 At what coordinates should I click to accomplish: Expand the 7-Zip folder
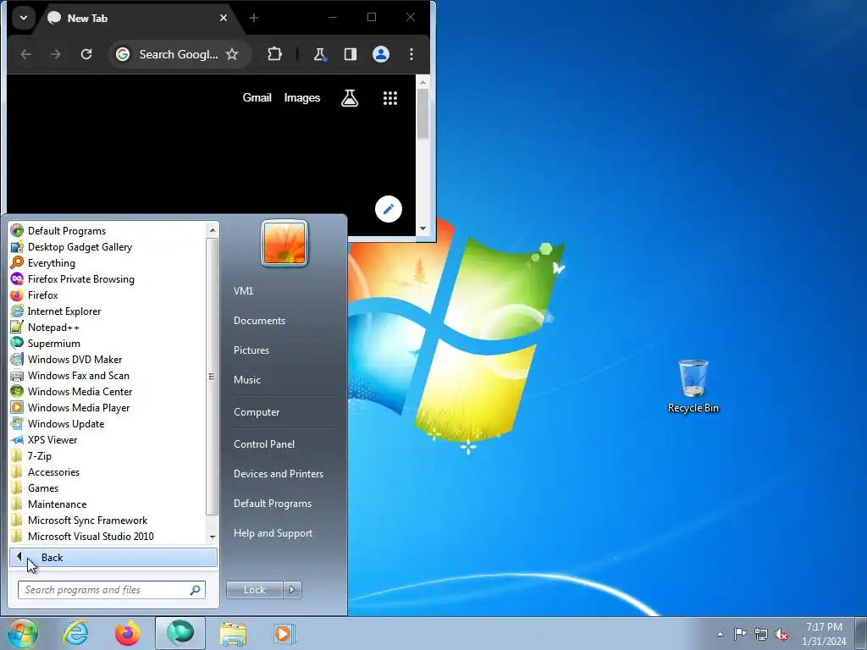(108, 456)
